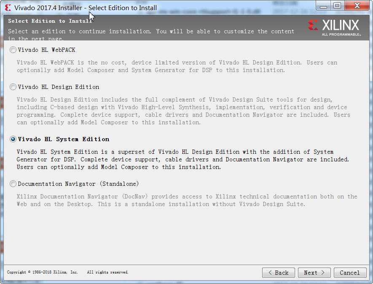Cancel the Vivado installation

click(350, 273)
